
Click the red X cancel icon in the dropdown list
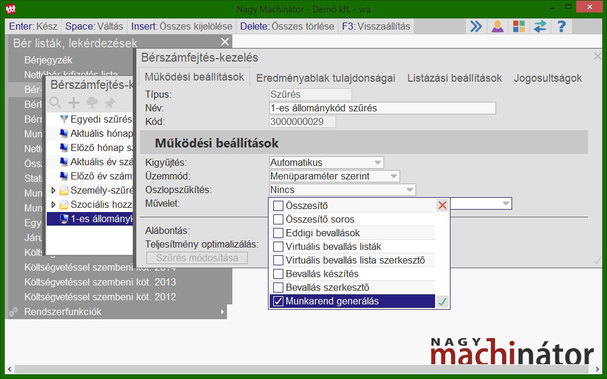point(442,205)
